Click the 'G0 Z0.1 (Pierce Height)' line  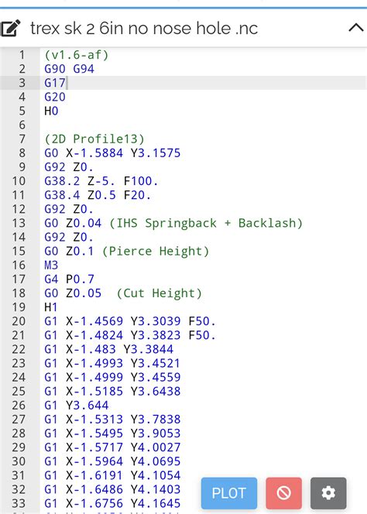pos(127,251)
